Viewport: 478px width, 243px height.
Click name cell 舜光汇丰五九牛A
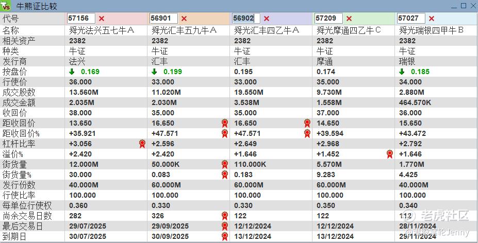184,30
